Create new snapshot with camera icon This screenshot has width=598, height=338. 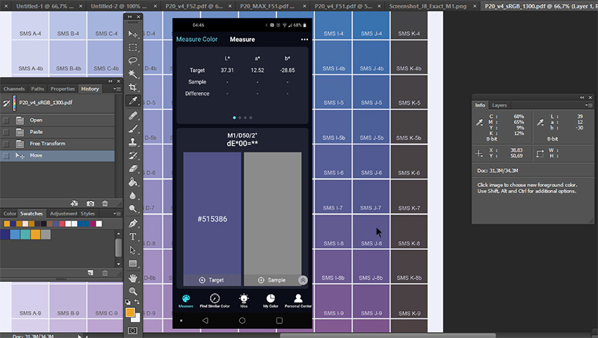[90, 203]
